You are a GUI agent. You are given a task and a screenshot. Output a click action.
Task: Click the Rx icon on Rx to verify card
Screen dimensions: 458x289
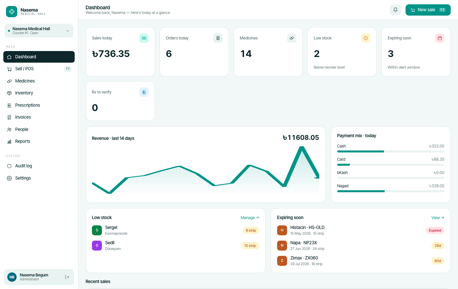144,92
